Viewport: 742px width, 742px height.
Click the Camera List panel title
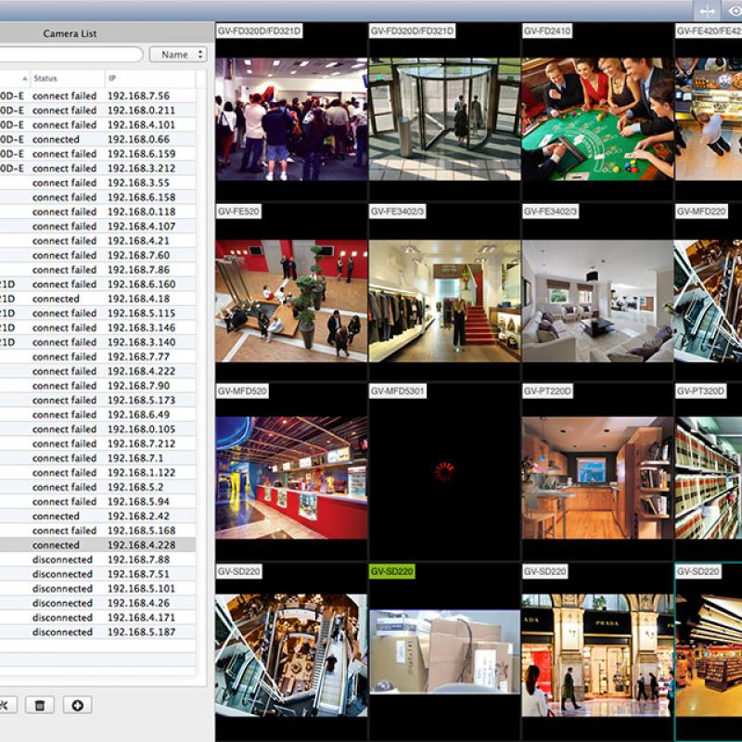click(70, 33)
